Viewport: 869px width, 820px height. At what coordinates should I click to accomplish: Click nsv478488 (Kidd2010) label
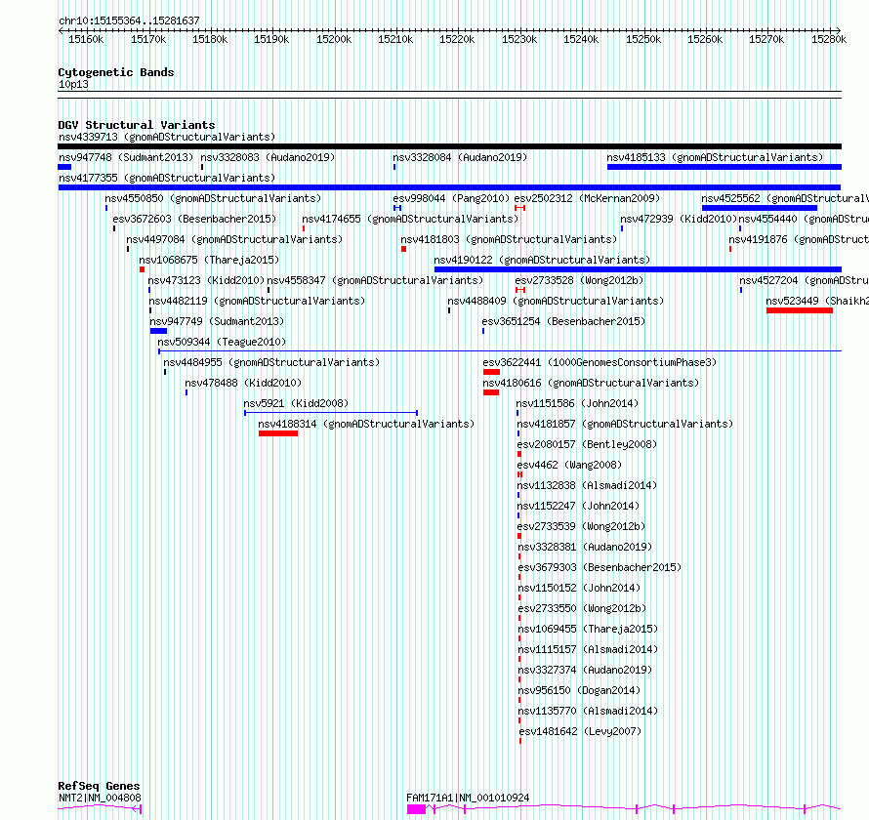243,383
